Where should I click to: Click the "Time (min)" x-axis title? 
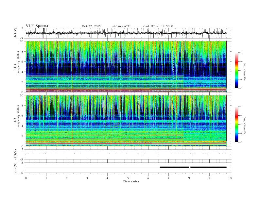[x=131, y=181]
